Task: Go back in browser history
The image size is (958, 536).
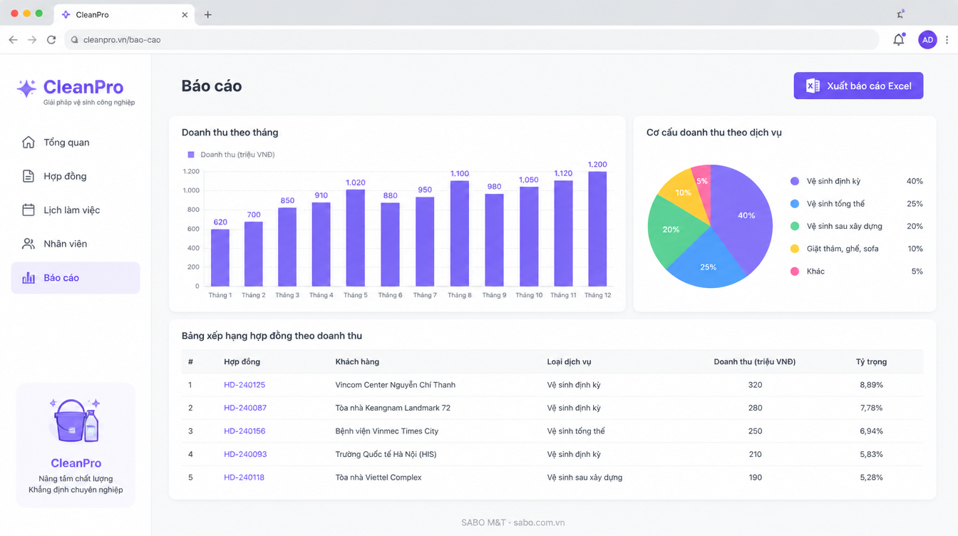Action: click(x=13, y=40)
